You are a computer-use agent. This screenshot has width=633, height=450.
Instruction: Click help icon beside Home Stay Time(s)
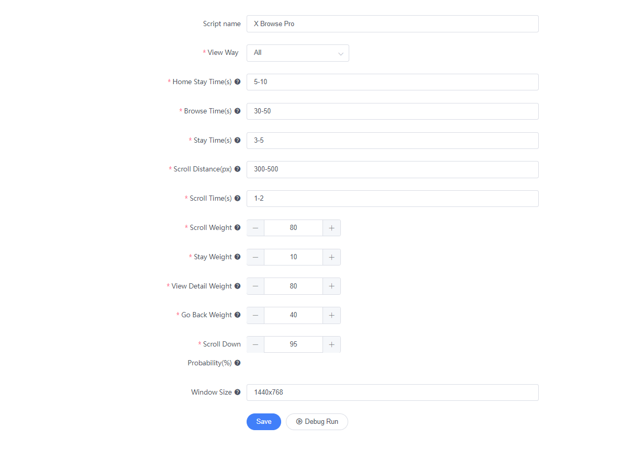237,82
